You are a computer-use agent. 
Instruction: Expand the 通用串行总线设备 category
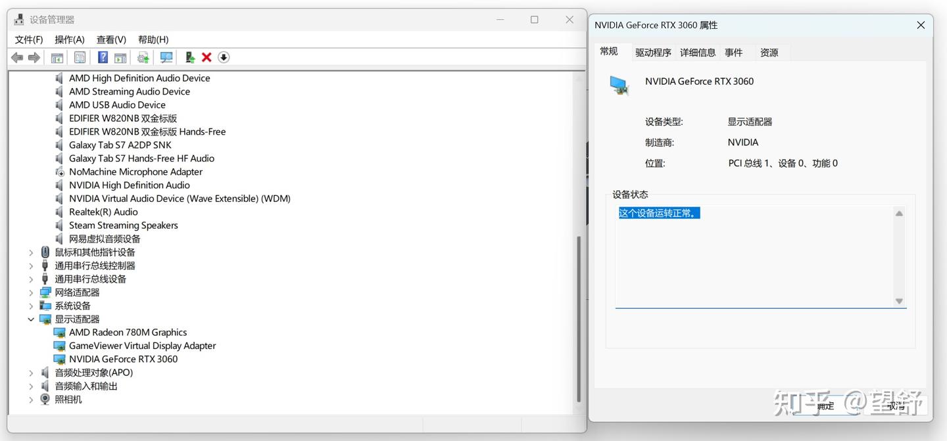pos(31,279)
